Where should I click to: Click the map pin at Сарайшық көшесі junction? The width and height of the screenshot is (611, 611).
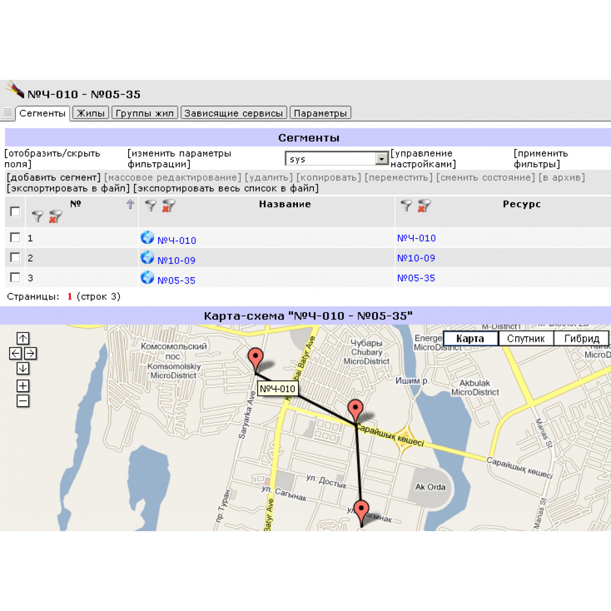coord(355,412)
